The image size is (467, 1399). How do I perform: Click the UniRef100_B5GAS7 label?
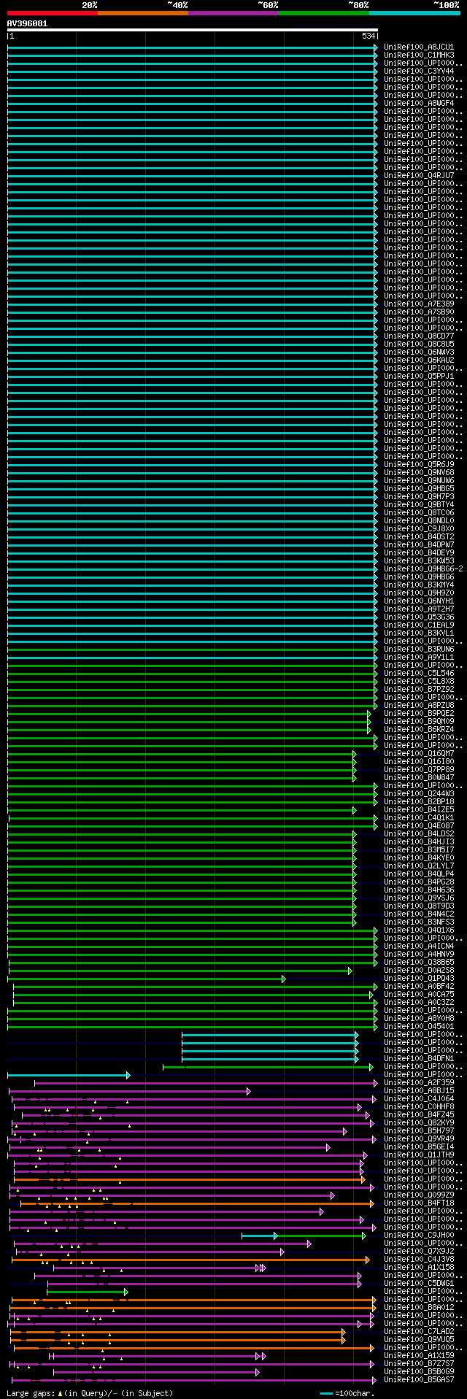pos(419,1379)
